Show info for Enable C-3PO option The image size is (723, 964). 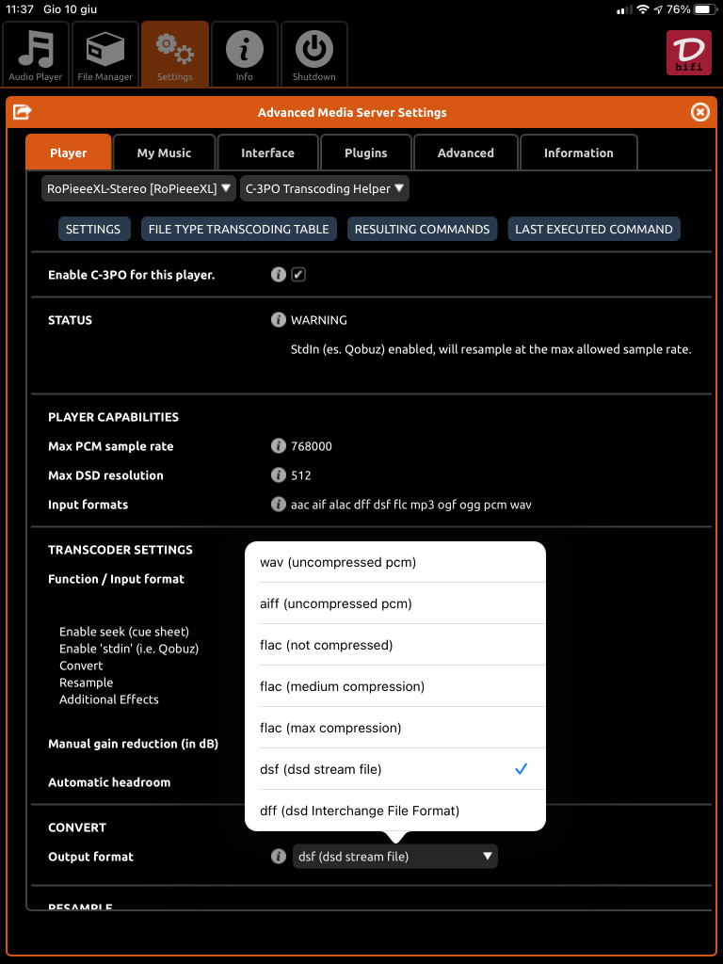279,275
